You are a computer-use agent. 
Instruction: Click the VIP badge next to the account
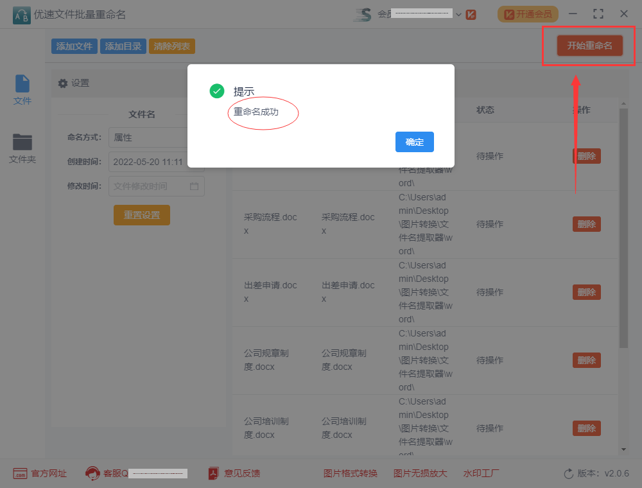[x=471, y=13]
